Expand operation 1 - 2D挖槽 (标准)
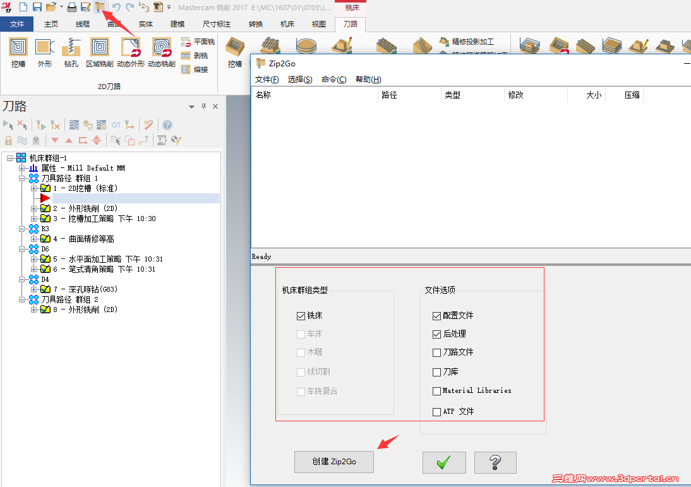 (33, 188)
